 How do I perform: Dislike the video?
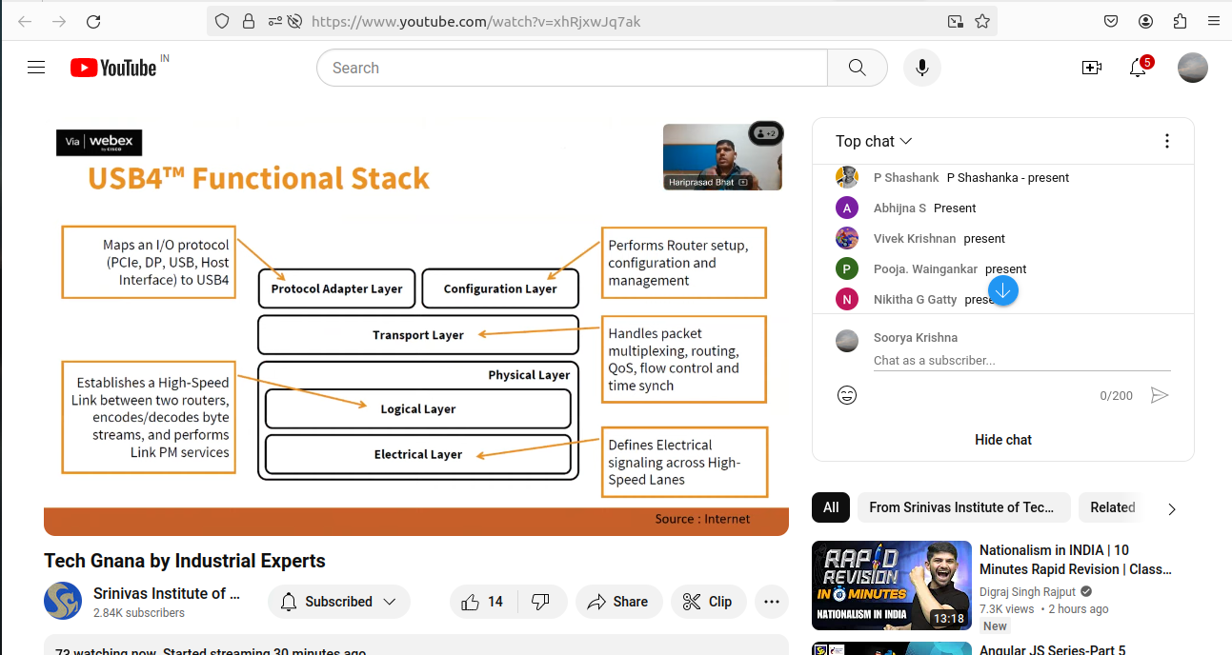pos(540,602)
